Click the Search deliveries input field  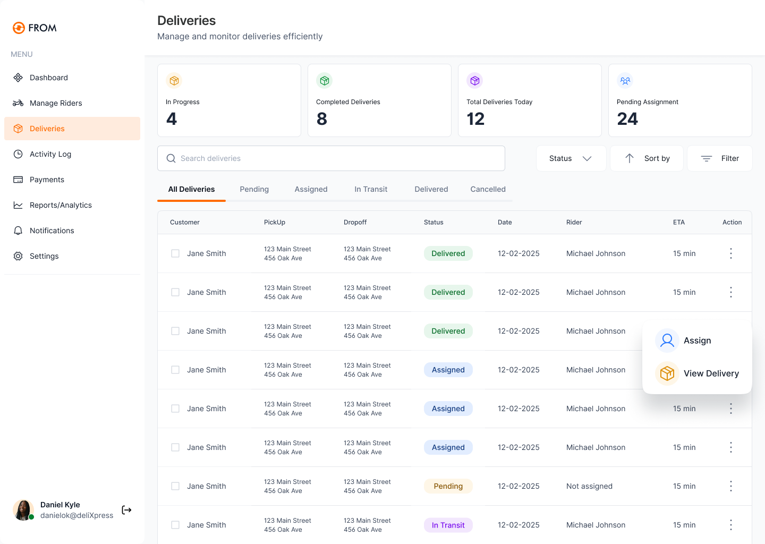pyautogui.click(x=331, y=158)
